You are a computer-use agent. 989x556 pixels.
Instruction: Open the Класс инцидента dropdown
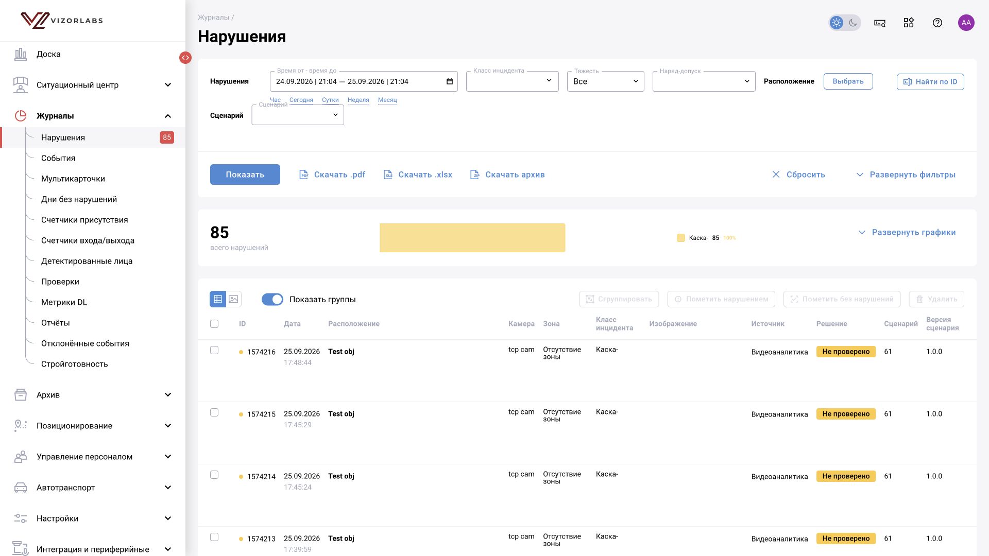tap(513, 81)
